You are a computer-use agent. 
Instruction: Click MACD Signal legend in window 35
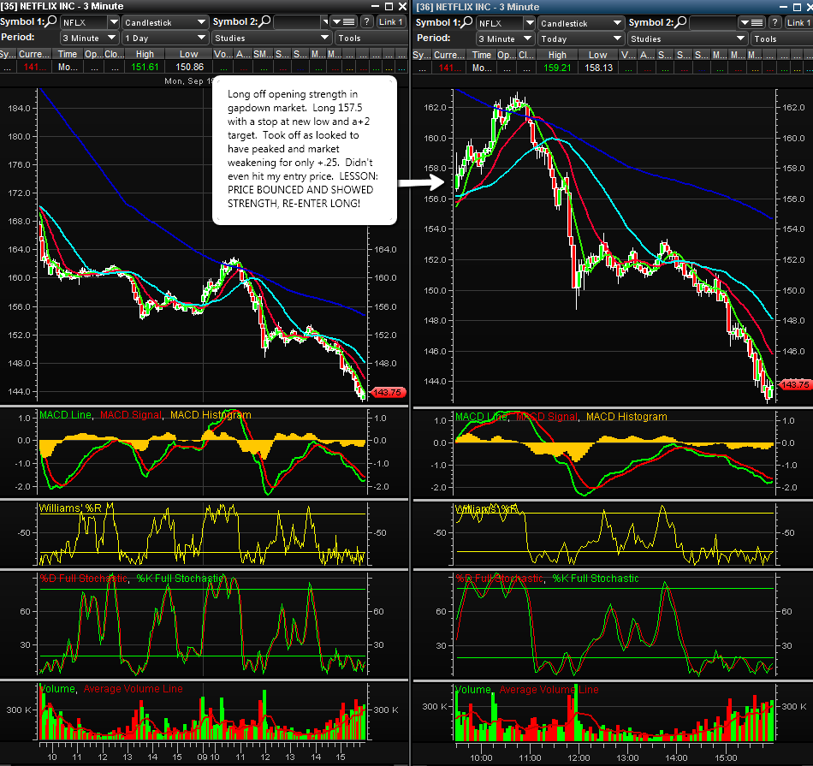pyautogui.click(x=131, y=415)
